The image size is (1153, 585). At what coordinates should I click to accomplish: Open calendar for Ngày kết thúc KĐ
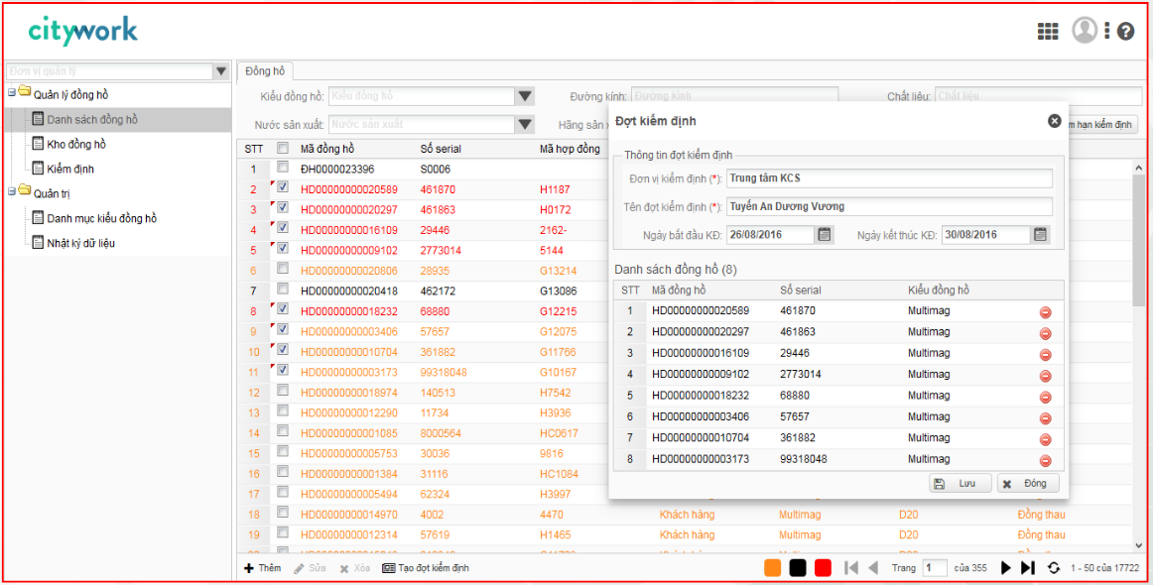1040,235
